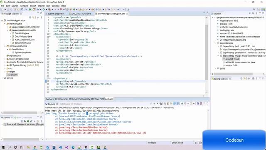Toggle Pin Console button
Viewport: 266px width, 150px height.
click(x=182, y=103)
